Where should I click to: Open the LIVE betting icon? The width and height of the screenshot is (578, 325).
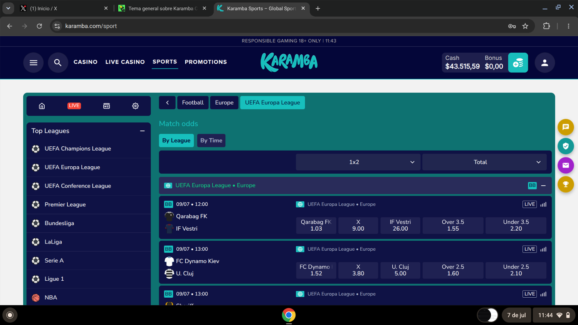click(x=74, y=106)
